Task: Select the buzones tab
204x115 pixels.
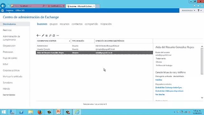Action: (x=42, y=24)
